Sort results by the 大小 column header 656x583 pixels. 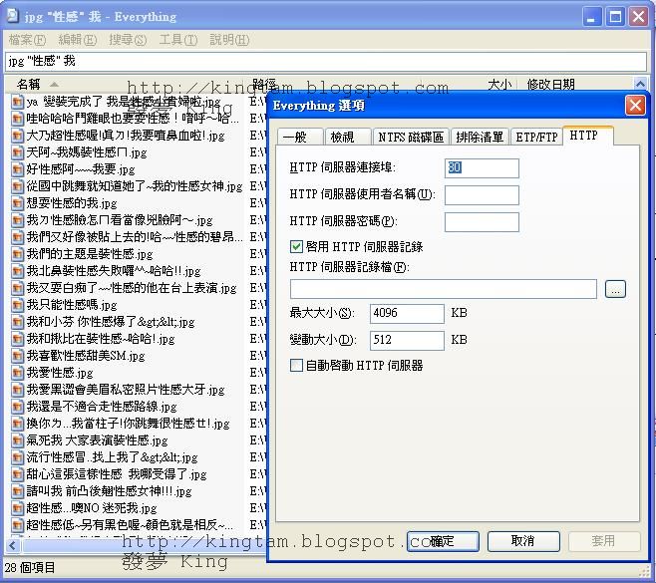pos(499,84)
